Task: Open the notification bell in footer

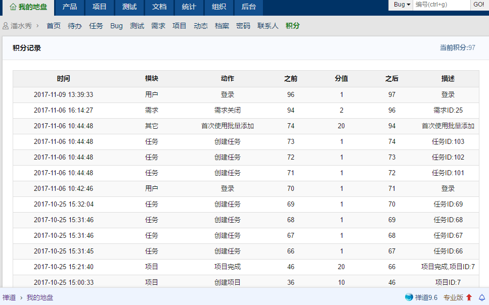Action: [x=482, y=297]
